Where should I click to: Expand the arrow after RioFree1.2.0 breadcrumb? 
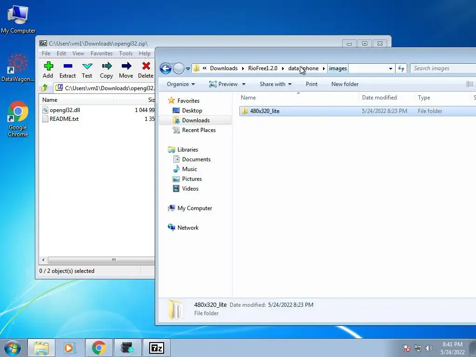tap(283, 69)
